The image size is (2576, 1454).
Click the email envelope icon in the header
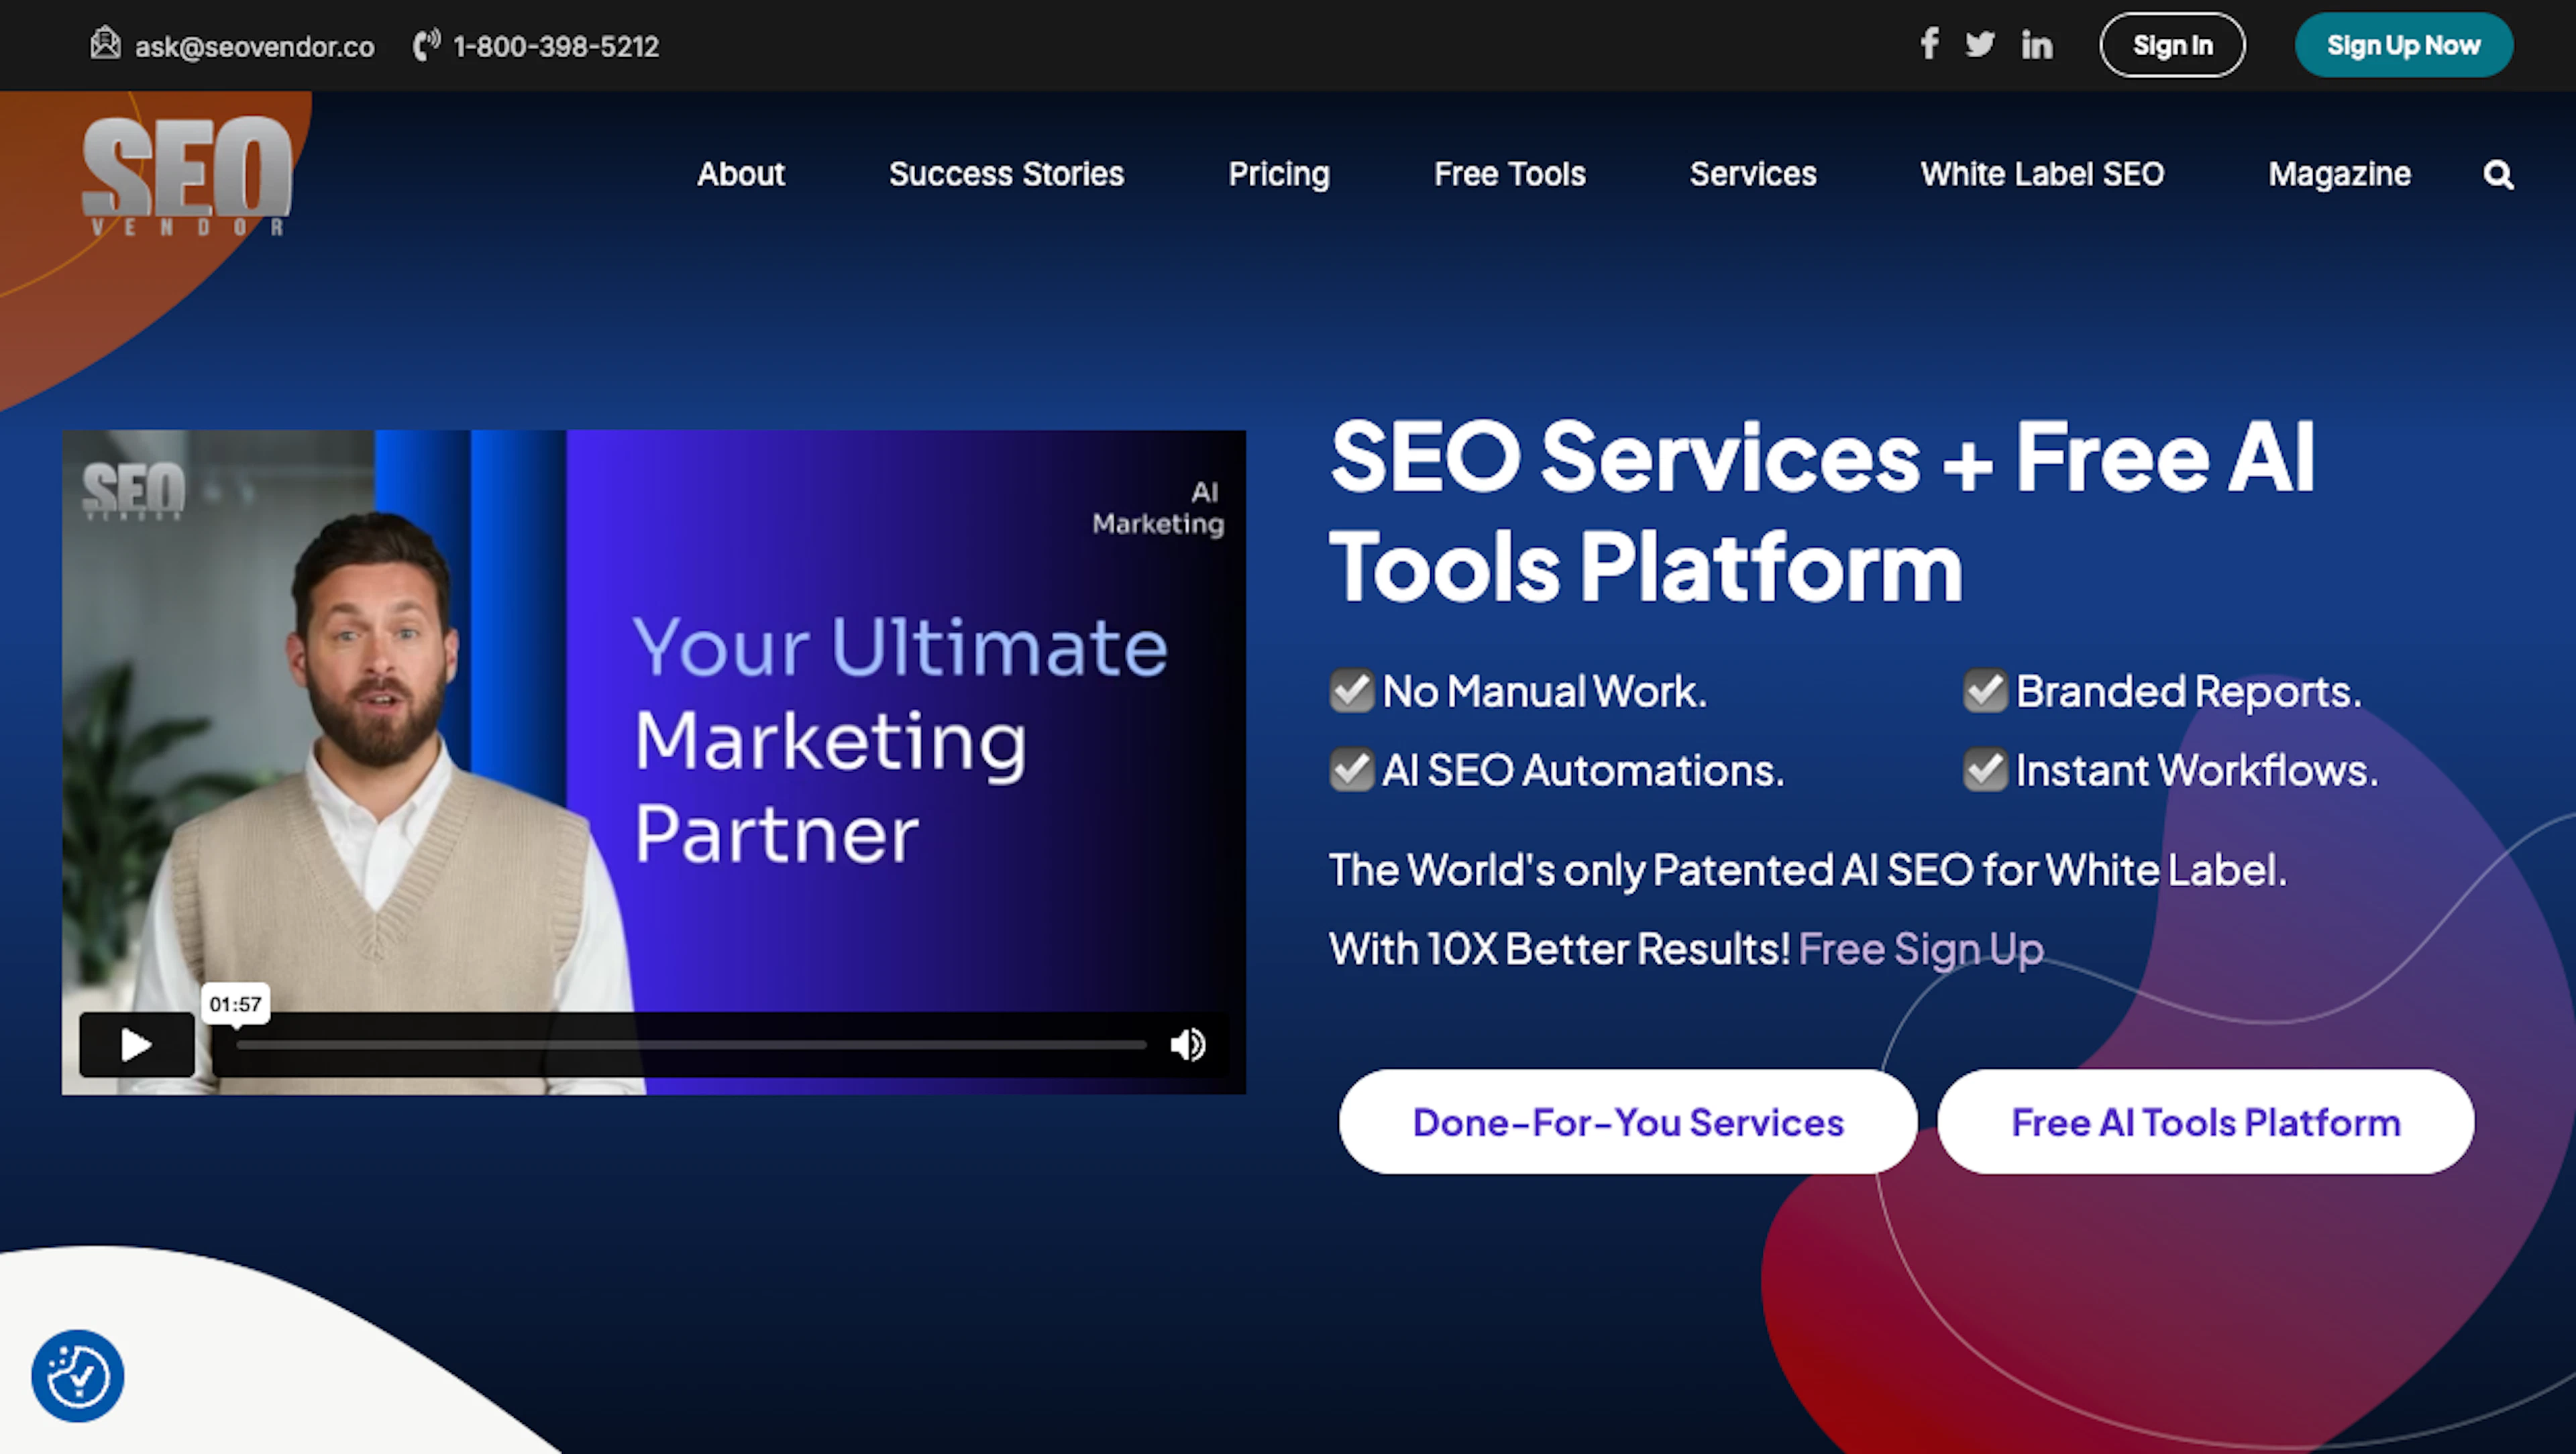pos(105,45)
